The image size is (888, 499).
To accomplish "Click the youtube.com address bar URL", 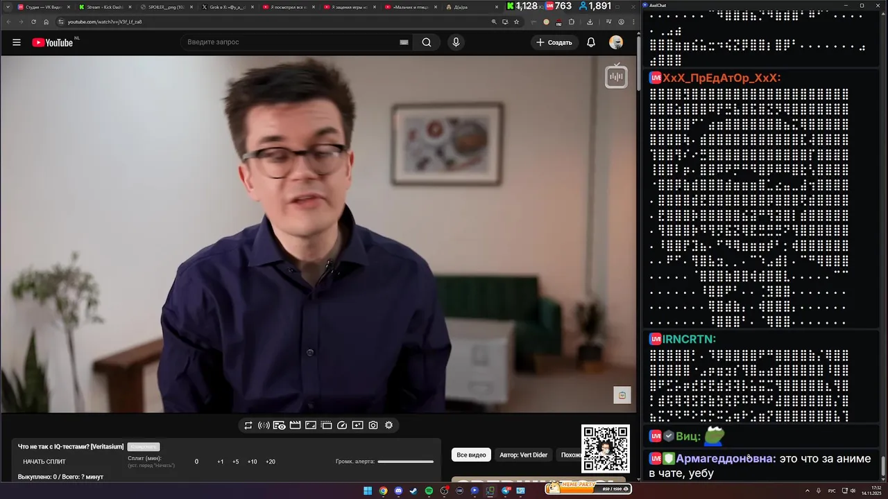I will (x=105, y=21).
